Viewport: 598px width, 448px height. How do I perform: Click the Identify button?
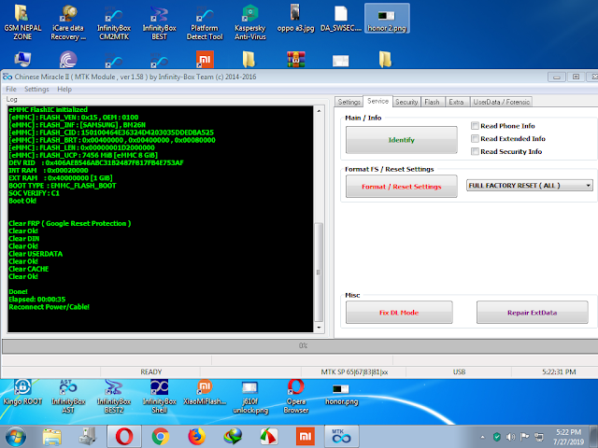click(x=401, y=140)
